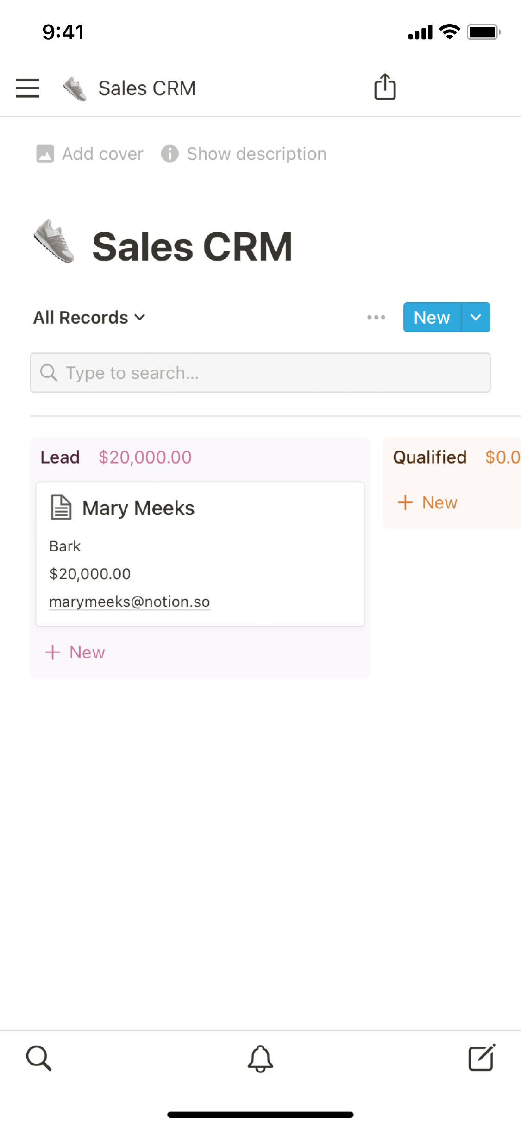
Task: Open notifications bell icon
Action: [260, 1058]
